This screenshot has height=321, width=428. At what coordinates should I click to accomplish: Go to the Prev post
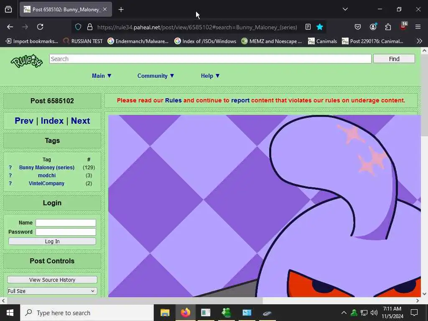point(24,121)
